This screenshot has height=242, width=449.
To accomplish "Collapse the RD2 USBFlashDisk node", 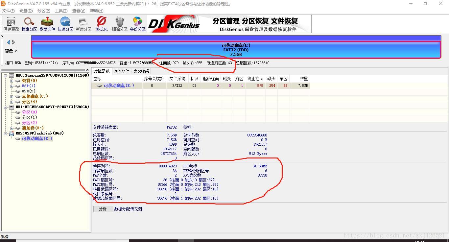I will click(6, 133).
